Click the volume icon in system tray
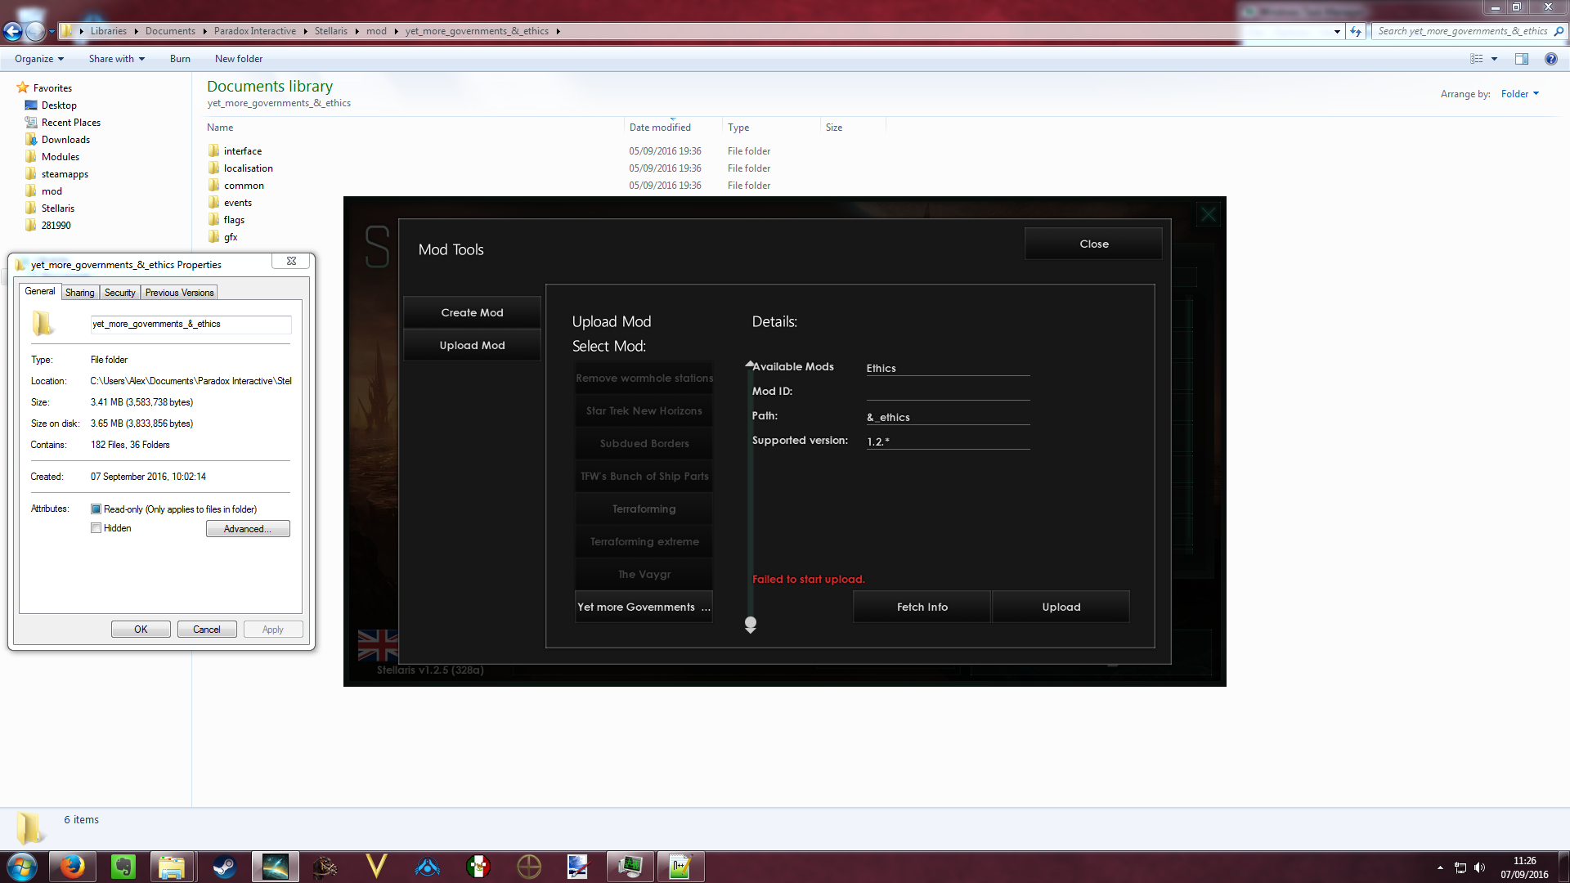1570x883 pixels. pos(1480,867)
